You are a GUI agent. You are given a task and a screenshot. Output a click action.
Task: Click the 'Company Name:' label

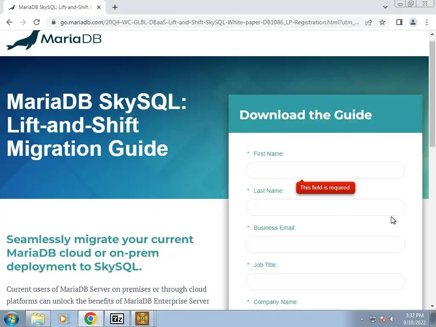pos(275,302)
